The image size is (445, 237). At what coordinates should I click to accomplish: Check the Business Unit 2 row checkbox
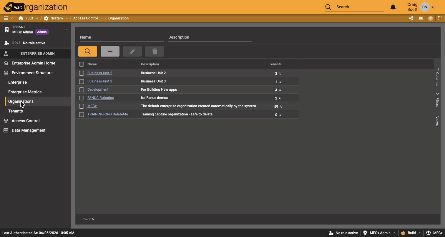coord(82,73)
